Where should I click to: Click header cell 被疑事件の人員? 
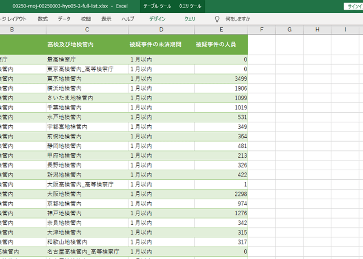point(221,45)
